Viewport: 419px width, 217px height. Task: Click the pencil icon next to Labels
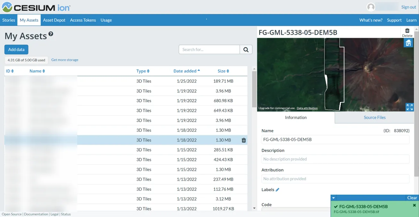(277, 190)
